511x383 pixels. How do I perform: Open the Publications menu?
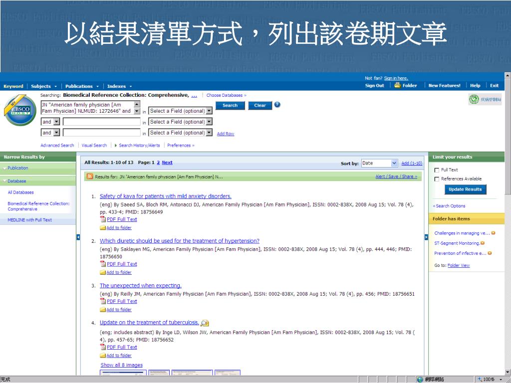click(82, 86)
